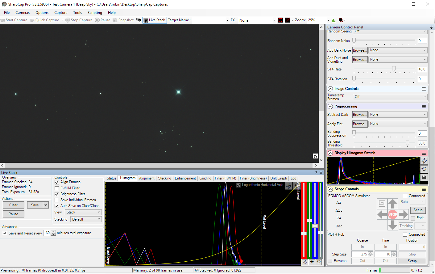
Task: Click the flame icon at image corner
Action: pos(315,156)
